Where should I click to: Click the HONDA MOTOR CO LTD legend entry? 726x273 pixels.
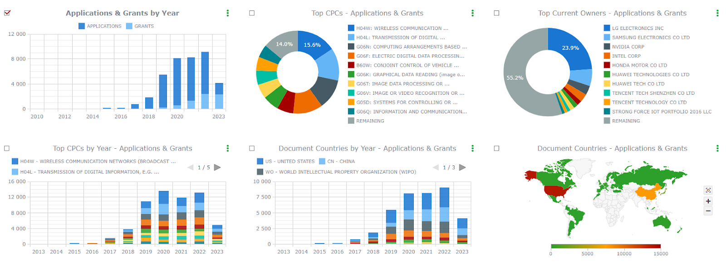click(x=636, y=65)
